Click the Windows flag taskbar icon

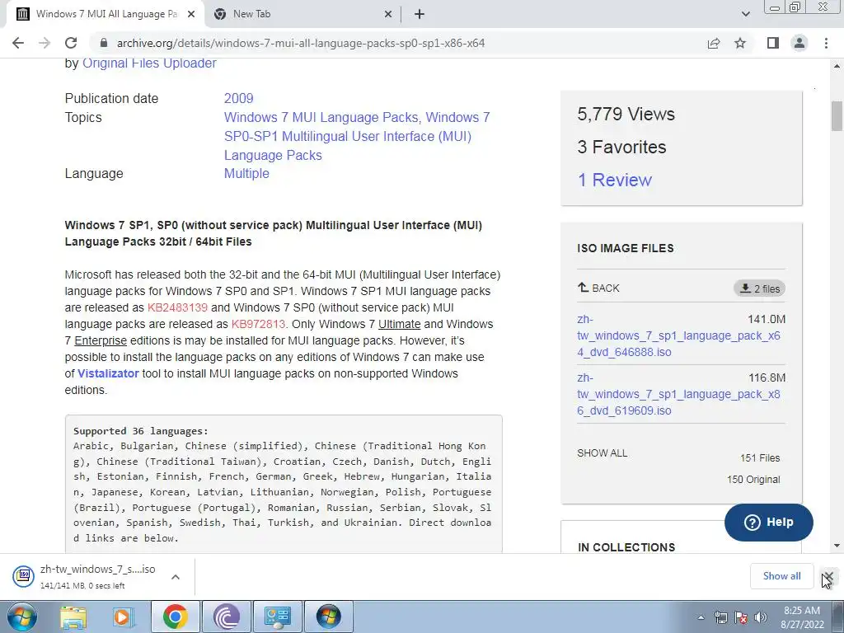tap(328, 617)
